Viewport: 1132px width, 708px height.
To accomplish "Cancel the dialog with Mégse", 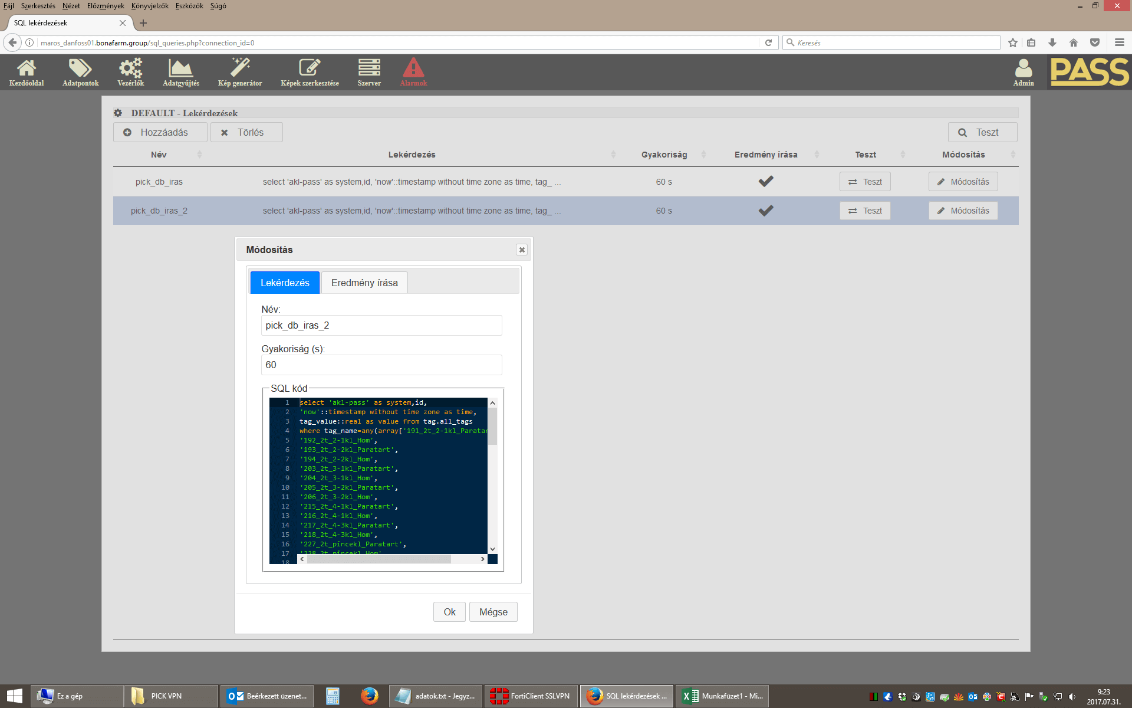I will 493,612.
